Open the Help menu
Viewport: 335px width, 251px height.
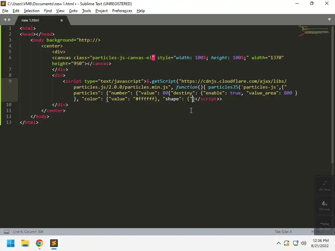click(x=141, y=11)
